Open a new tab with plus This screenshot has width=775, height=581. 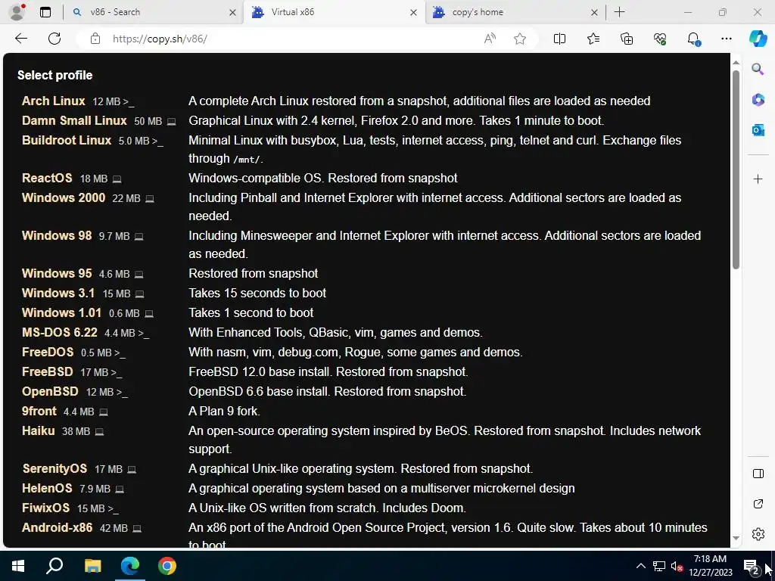point(619,12)
